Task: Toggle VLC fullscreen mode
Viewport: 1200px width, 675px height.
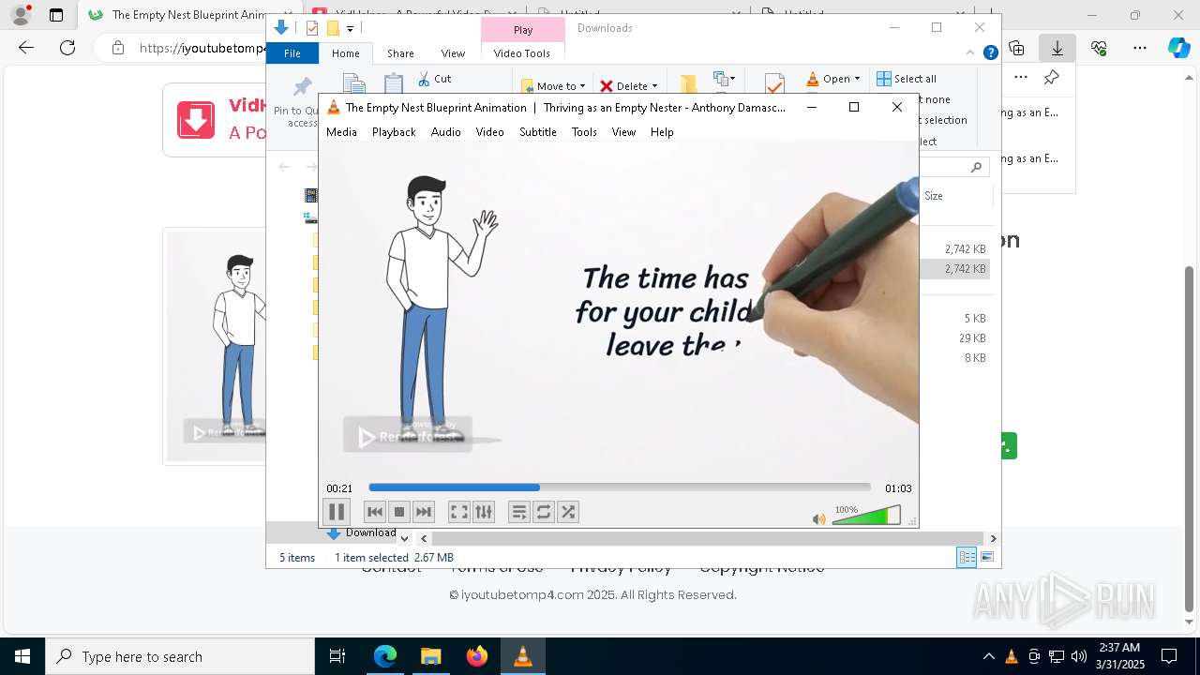Action: tap(458, 512)
